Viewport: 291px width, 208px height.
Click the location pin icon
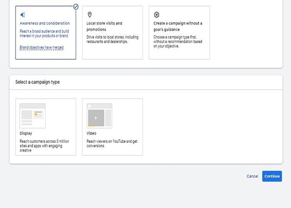click(89, 15)
